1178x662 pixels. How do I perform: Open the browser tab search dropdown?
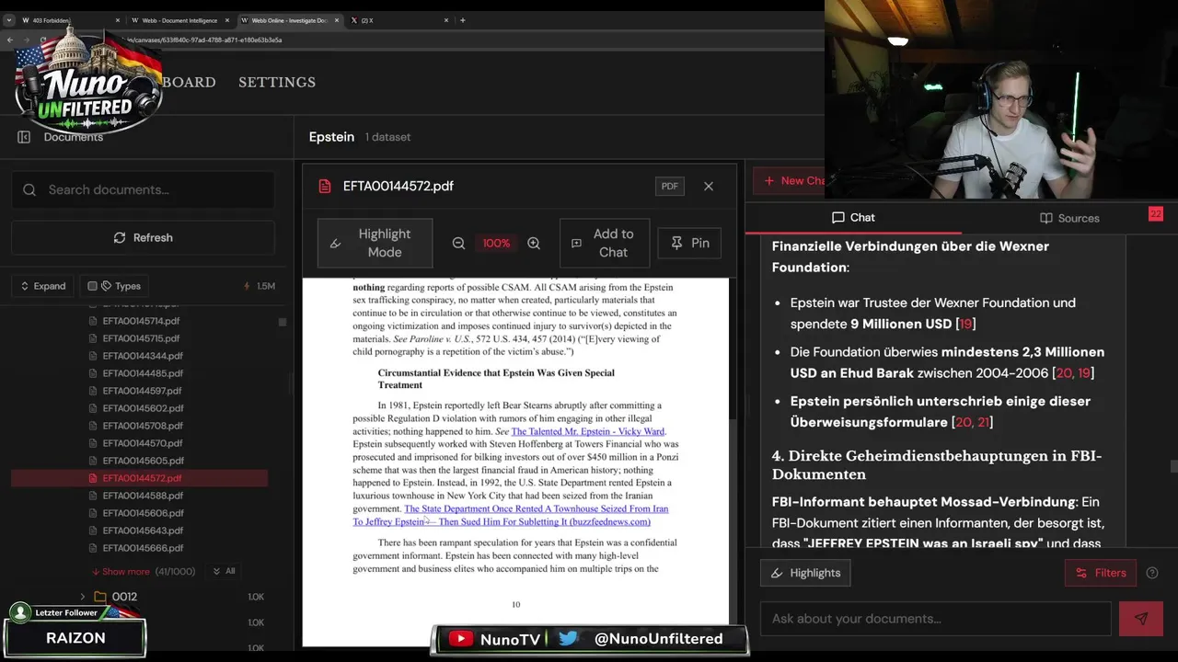click(x=9, y=20)
